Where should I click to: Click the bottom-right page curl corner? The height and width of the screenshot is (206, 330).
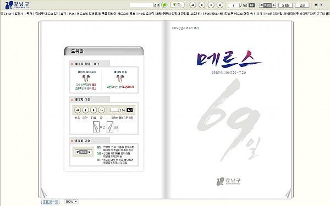click(x=288, y=193)
